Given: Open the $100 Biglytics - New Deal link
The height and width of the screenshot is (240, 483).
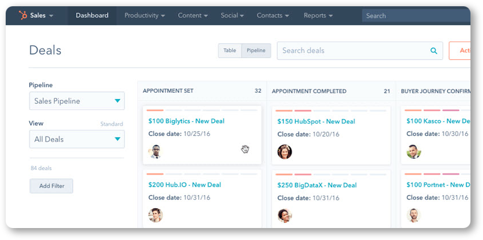Looking at the screenshot, I should (186, 121).
